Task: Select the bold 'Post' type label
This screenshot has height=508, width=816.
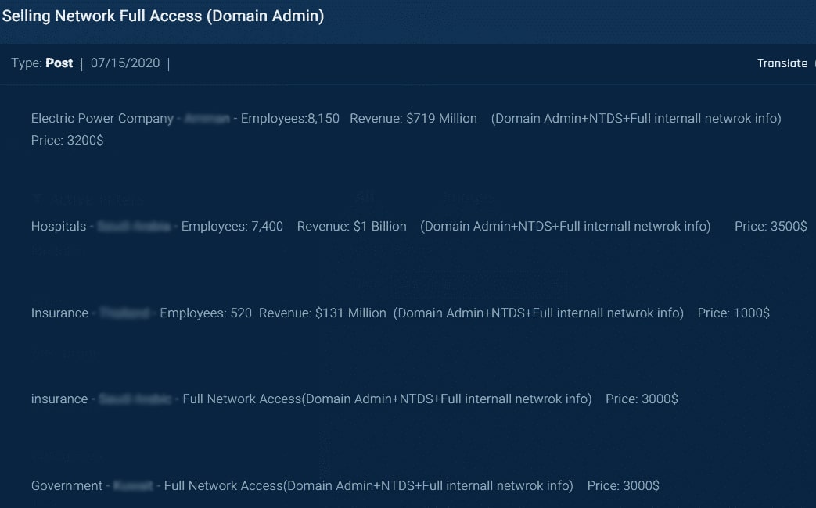Action: tap(59, 63)
